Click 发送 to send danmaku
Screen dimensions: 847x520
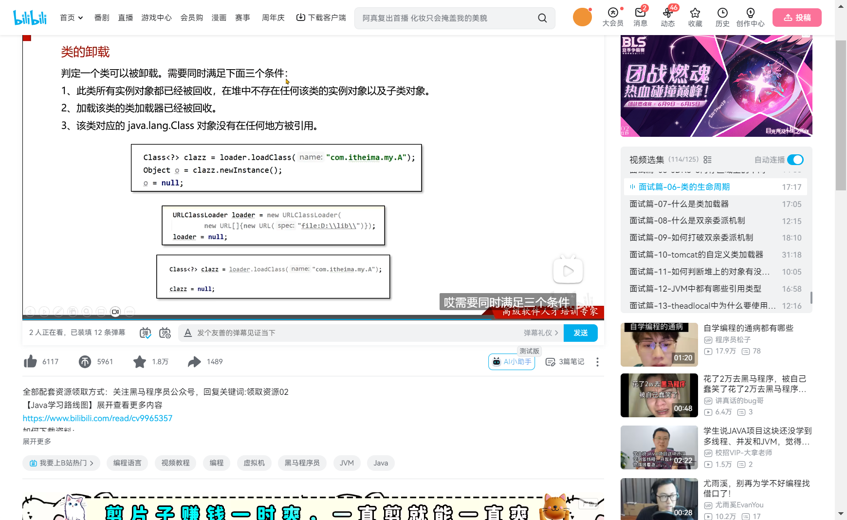pyautogui.click(x=580, y=333)
